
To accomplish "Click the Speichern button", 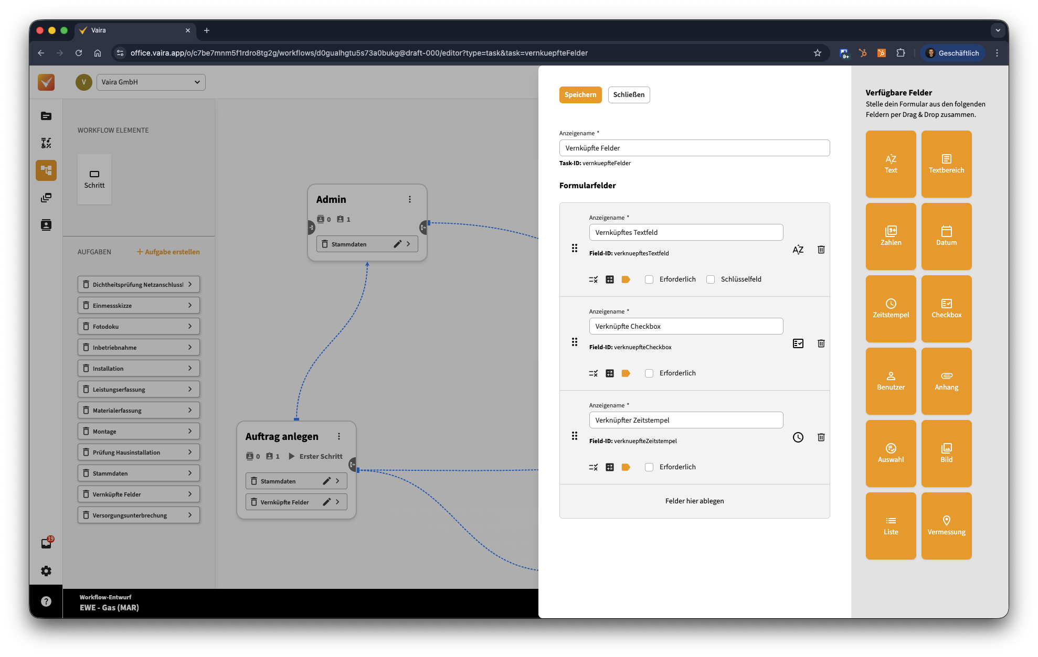I will click(580, 95).
